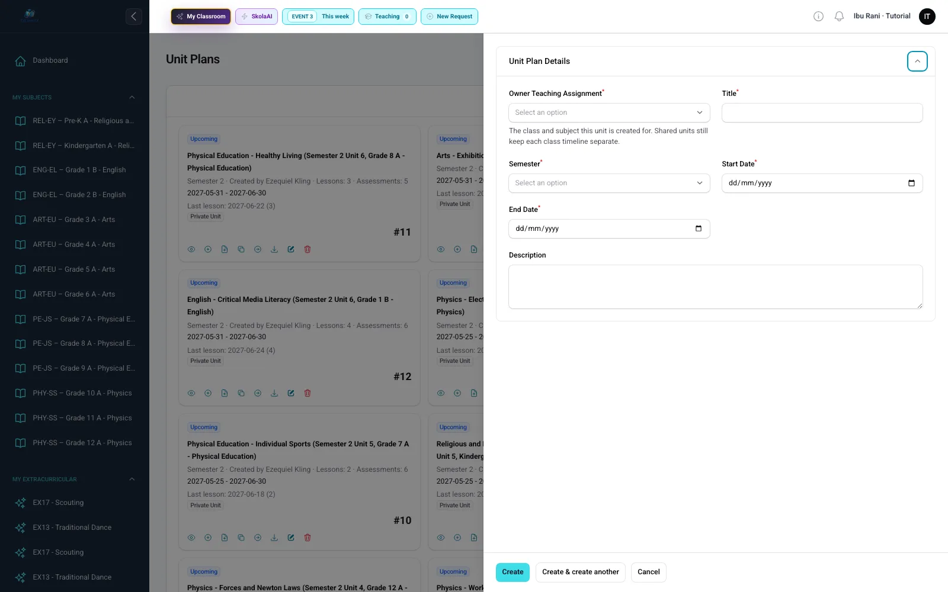Image resolution: width=948 pixels, height=592 pixels.
Task: View unit #12 Critical Media Literacy via eye icon
Action: coord(191,393)
